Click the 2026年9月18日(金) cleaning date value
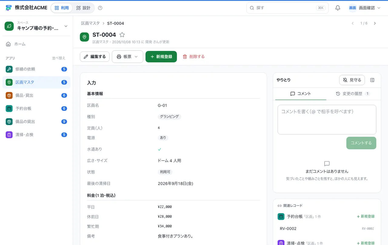This screenshot has width=388, height=245. [176, 184]
